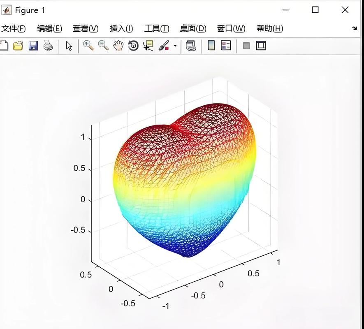Click the New figure icon
The width and height of the screenshot is (364, 329).
coord(4,46)
